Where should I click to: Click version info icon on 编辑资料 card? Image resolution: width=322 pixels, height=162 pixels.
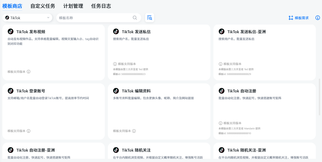[134, 131]
